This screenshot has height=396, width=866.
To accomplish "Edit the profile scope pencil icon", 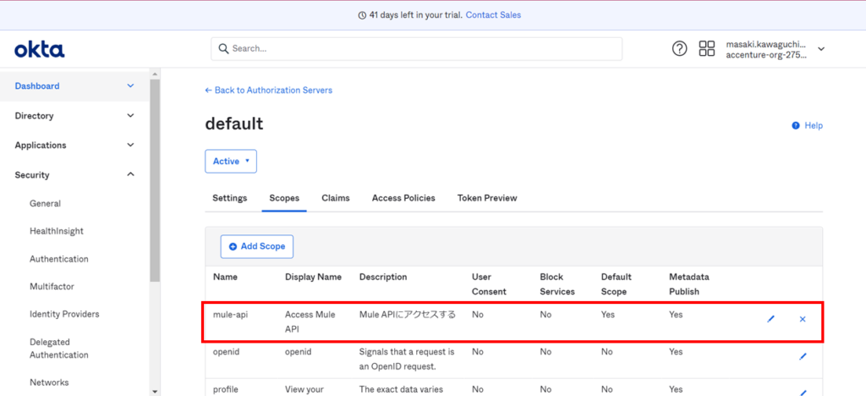I will (803, 392).
